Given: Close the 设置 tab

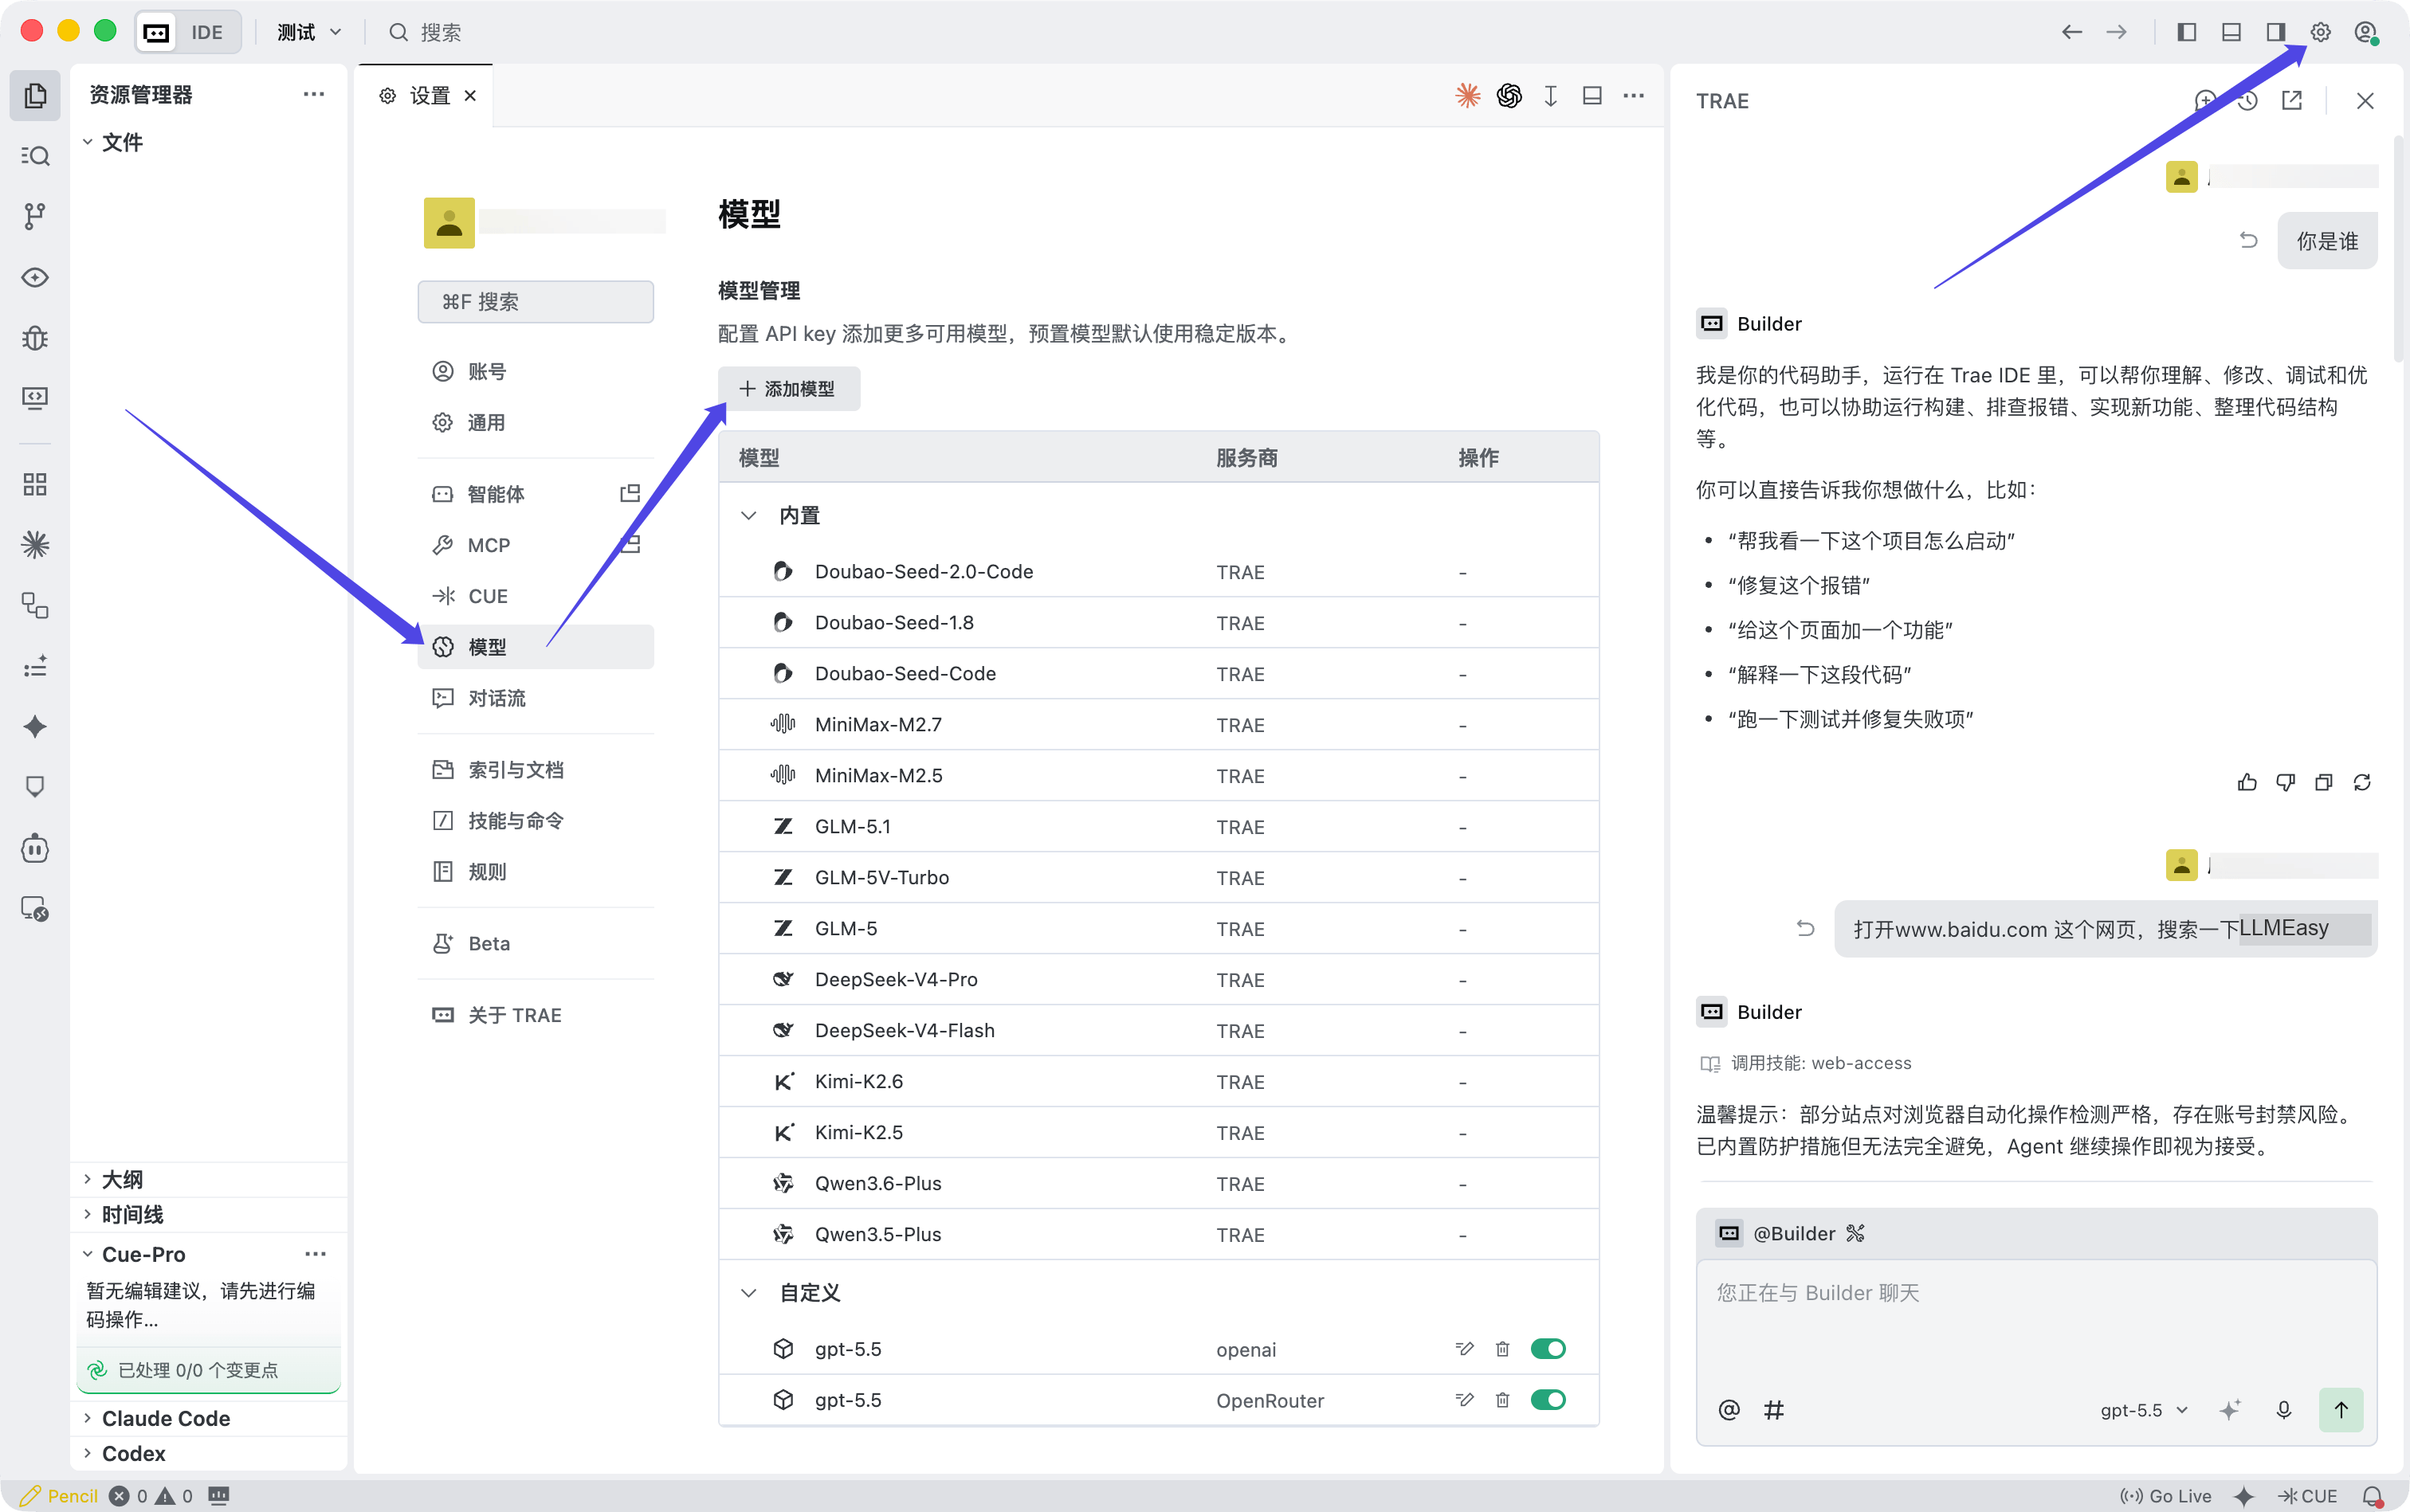Looking at the screenshot, I should click(470, 95).
